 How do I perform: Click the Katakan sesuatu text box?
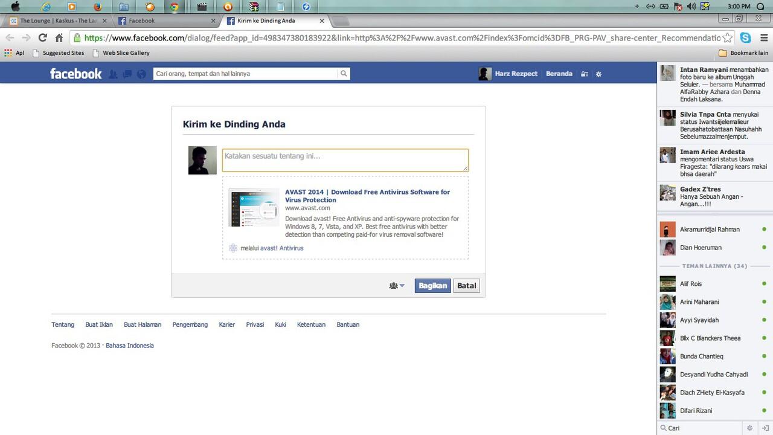point(345,160)
